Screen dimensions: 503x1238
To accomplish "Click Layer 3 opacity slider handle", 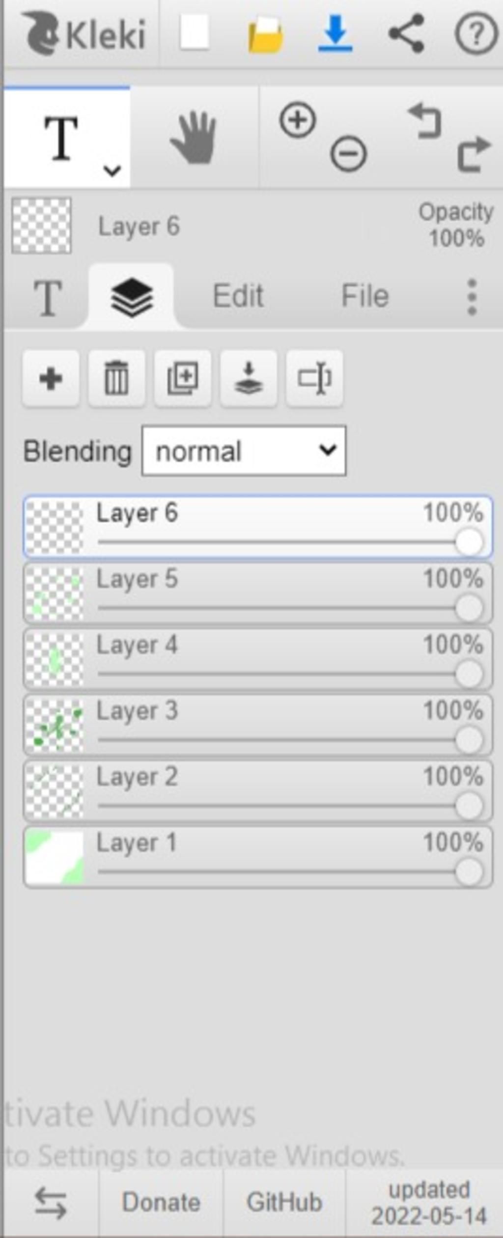I will point(469,740).
